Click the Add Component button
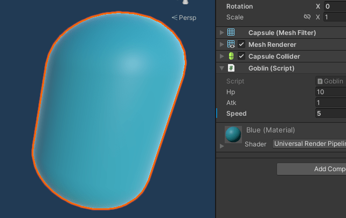The width and height of the screenshot is (346, 218). pos(312,169)
